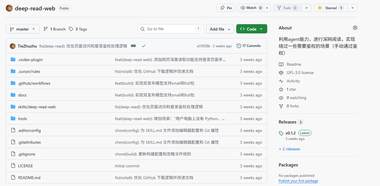Viewport: 380px width, 186px height.
Task: Click the .gitattributes file icon
Action: [x=13, y=142]
